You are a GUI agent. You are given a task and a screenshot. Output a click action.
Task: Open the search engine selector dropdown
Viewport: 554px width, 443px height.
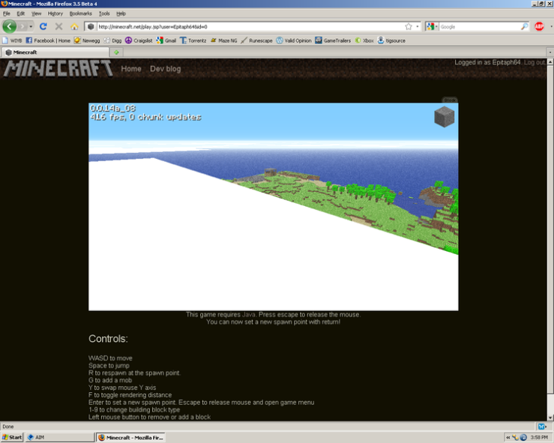coord(432,26)
